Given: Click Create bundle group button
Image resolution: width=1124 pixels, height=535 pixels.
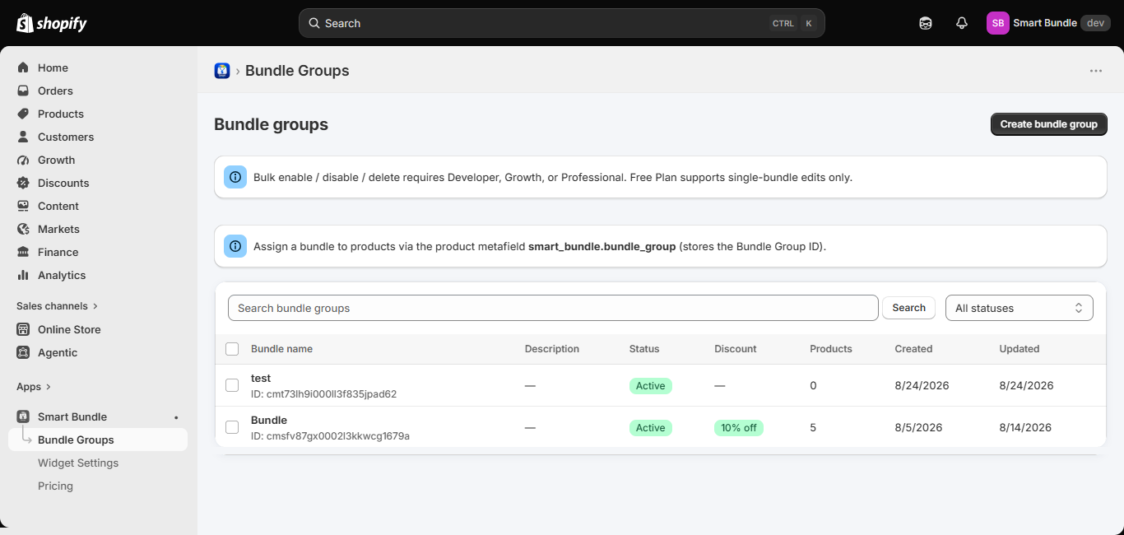Looking at the screenshot, I should pyautogui.click(x=1049, y=124).
